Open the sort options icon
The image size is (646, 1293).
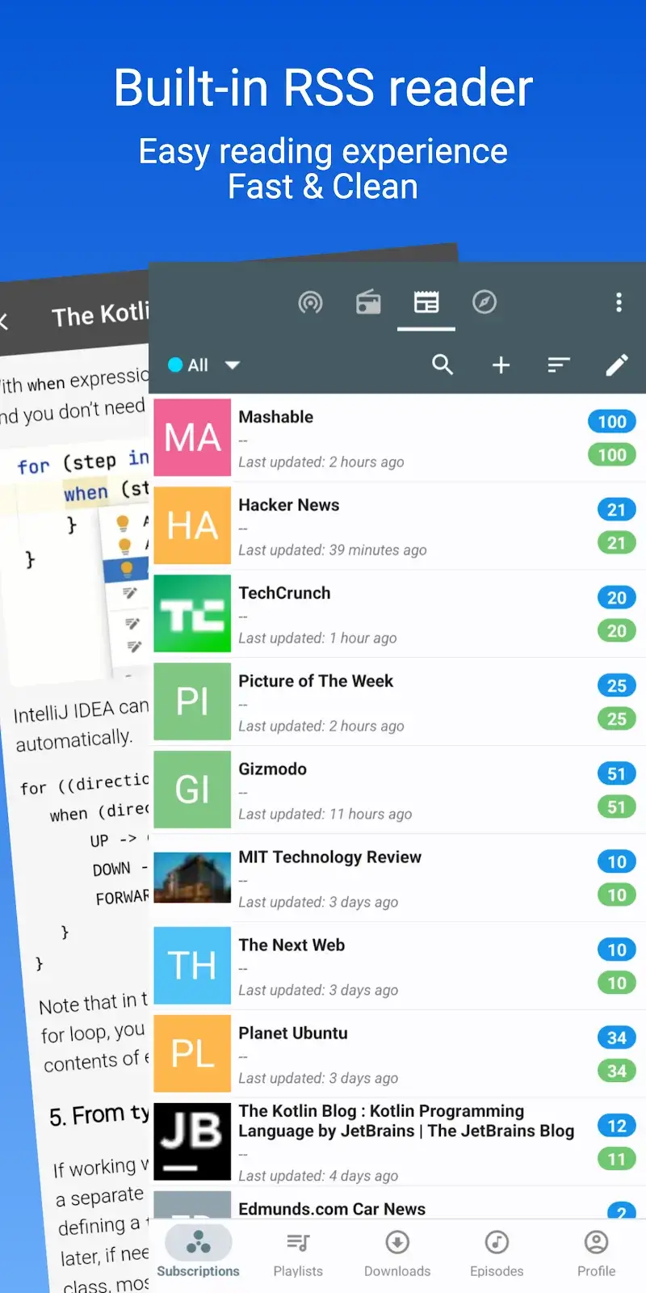(x=559, y=365)
